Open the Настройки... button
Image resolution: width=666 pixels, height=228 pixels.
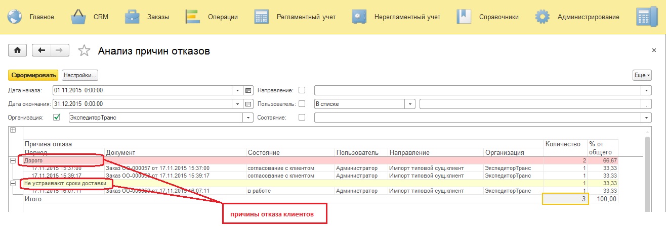point(80,75)
